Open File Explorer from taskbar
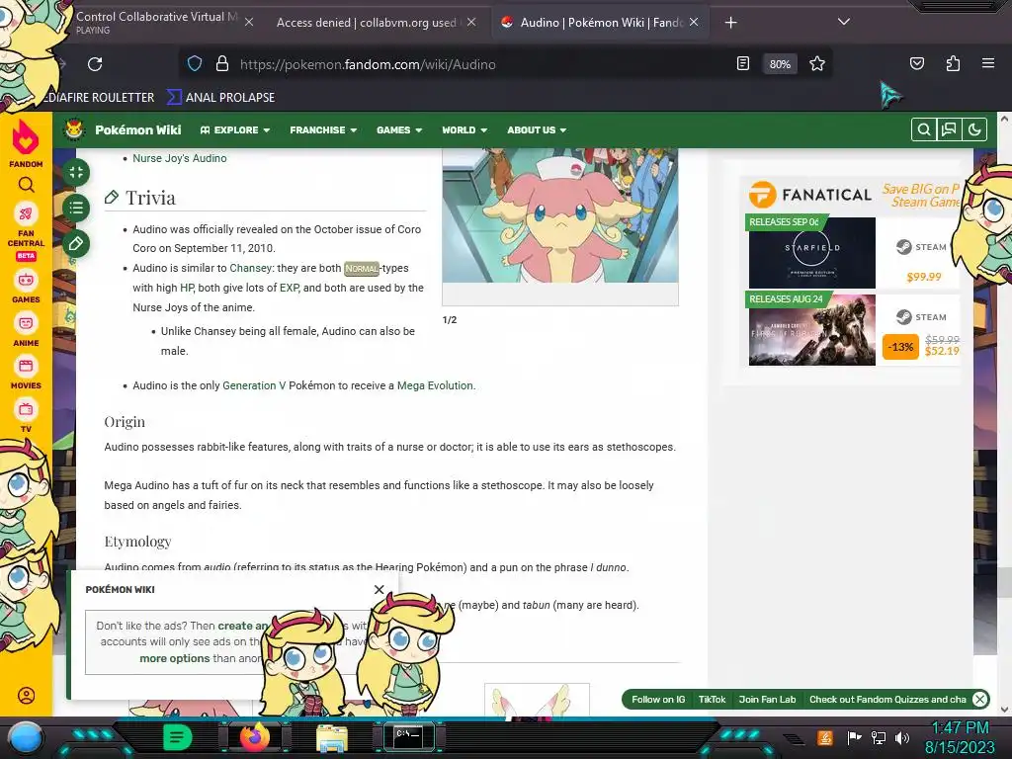 pos(332,738)
